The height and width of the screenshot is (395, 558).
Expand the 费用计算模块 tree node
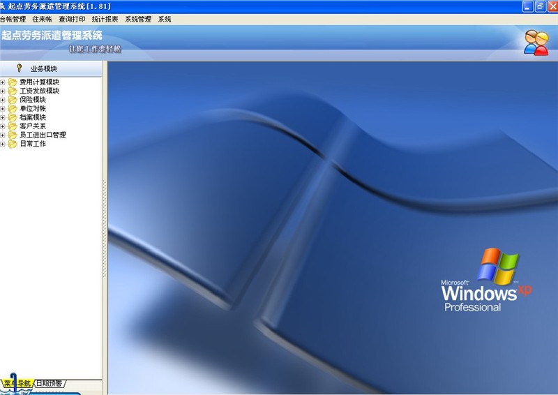(x=3, y=82)
